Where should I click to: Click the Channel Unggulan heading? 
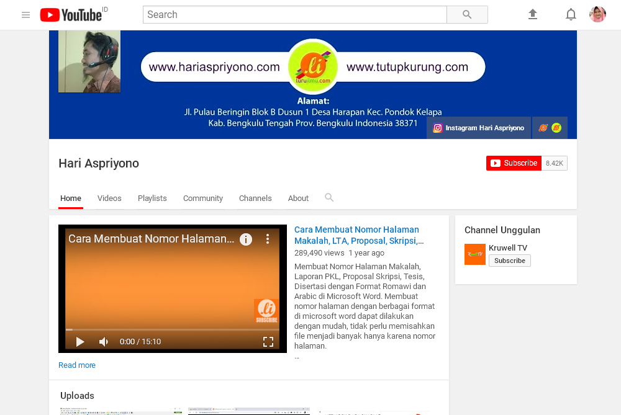(x=502, y=230)
